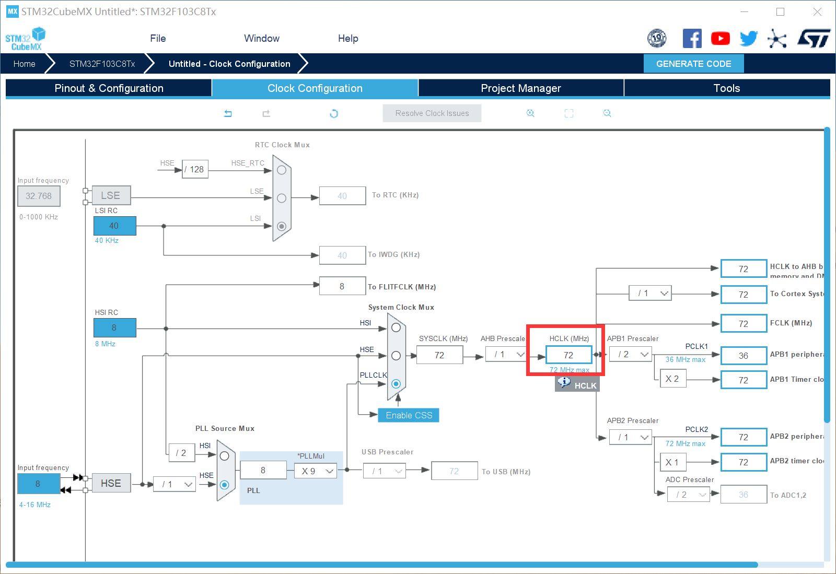The width and height of the screenshot is (836, 574).
Task: Open the APB2 Prescaler dropdown
Action: pyautogui.click(x=631, y=437)
